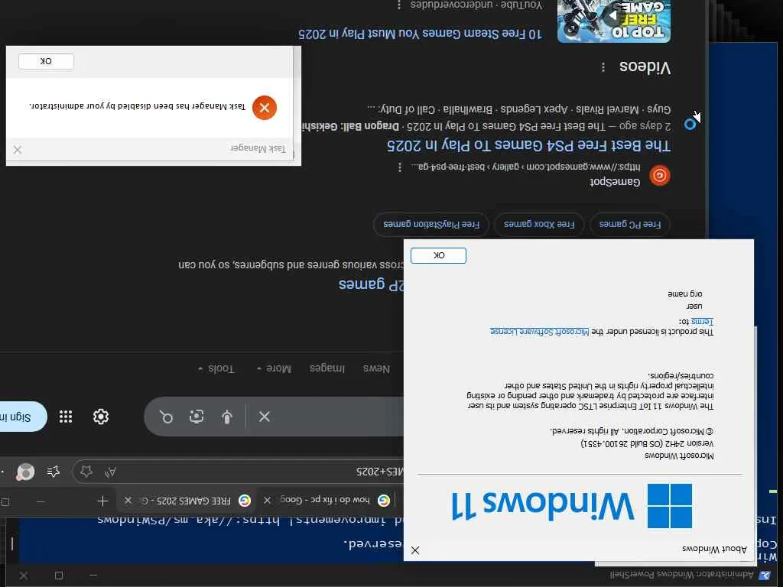This screenshot has width=783, height=587.
Task: Close the Administrator PowerShell window
Action: pyautogui.click(x=23, y=576)
